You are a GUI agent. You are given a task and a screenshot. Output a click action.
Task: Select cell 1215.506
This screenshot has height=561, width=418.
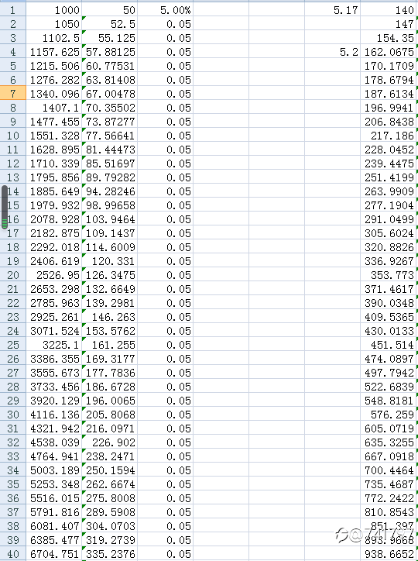tap(54, 65)
